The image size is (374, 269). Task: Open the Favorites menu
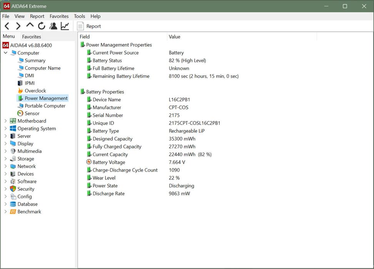point(59,16)
